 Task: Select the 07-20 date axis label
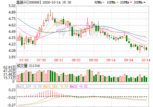coord(24,60)
